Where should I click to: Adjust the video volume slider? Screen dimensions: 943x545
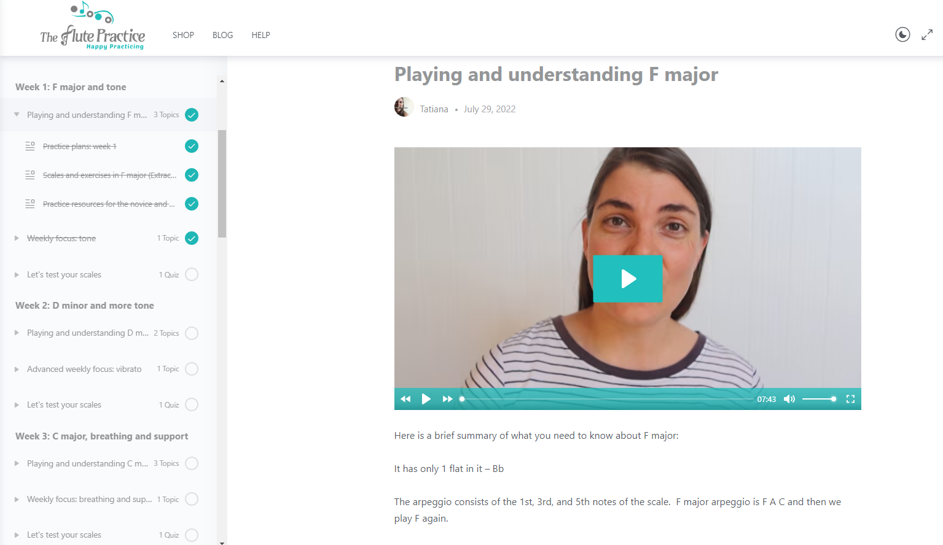tap(818, 399)
